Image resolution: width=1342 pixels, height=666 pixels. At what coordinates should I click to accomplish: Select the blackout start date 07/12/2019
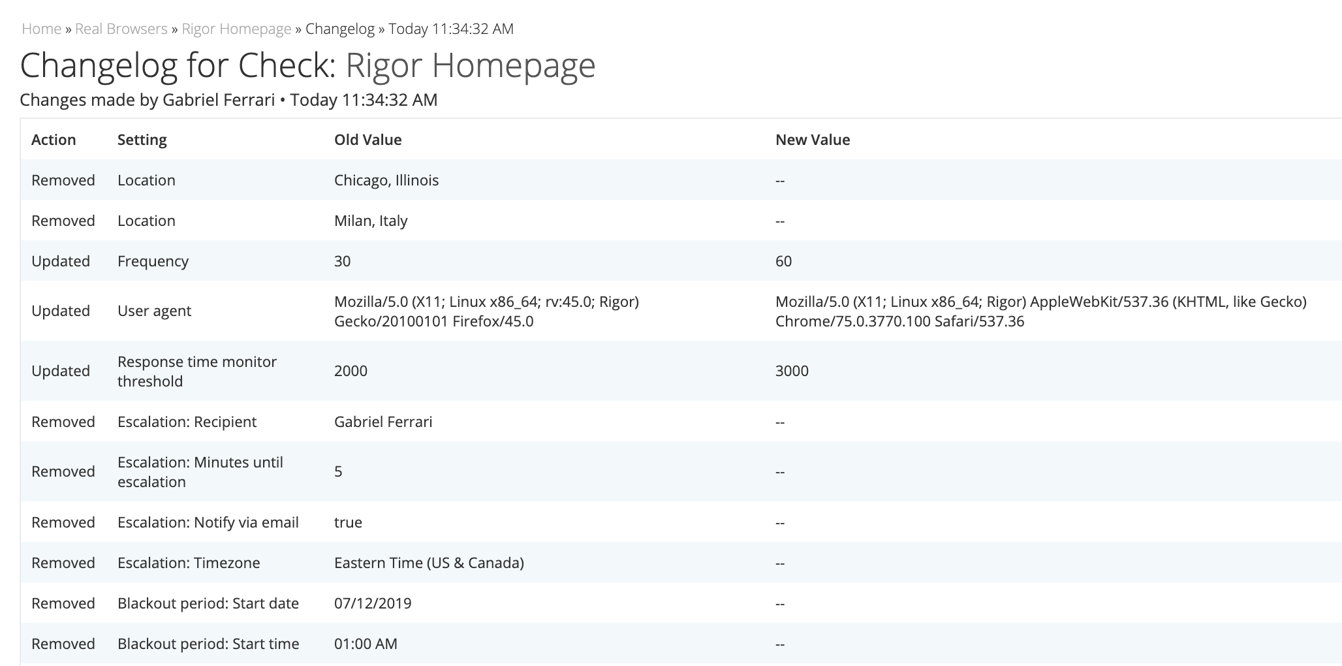373,603
